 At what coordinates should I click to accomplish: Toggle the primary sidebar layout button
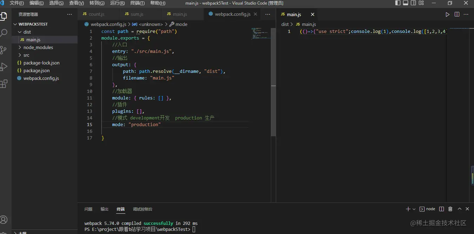(x=398, y=3)
